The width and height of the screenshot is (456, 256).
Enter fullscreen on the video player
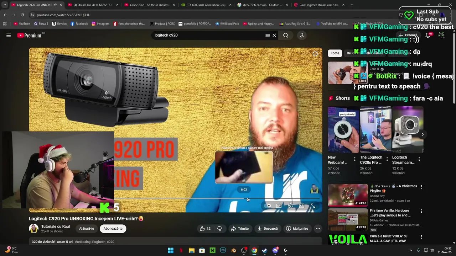coord(313,206)
